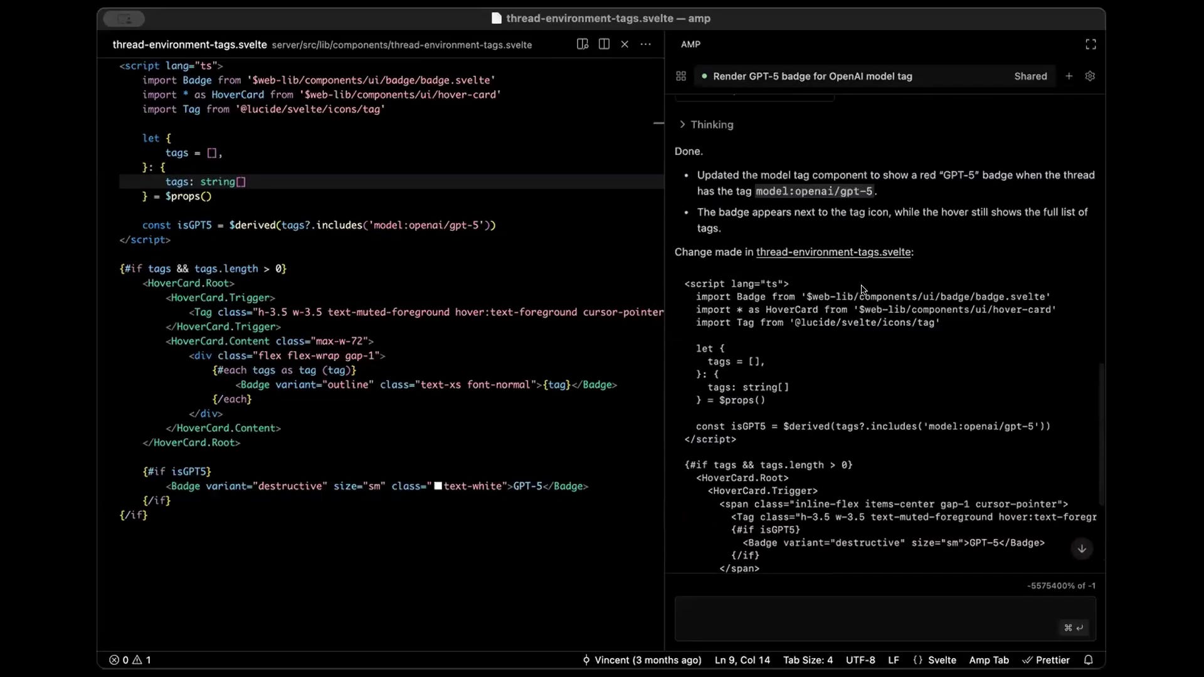Toggle Amp Tab in status bar
Image resolution: width=1204 pixels, height=677 pixels.
988,659
